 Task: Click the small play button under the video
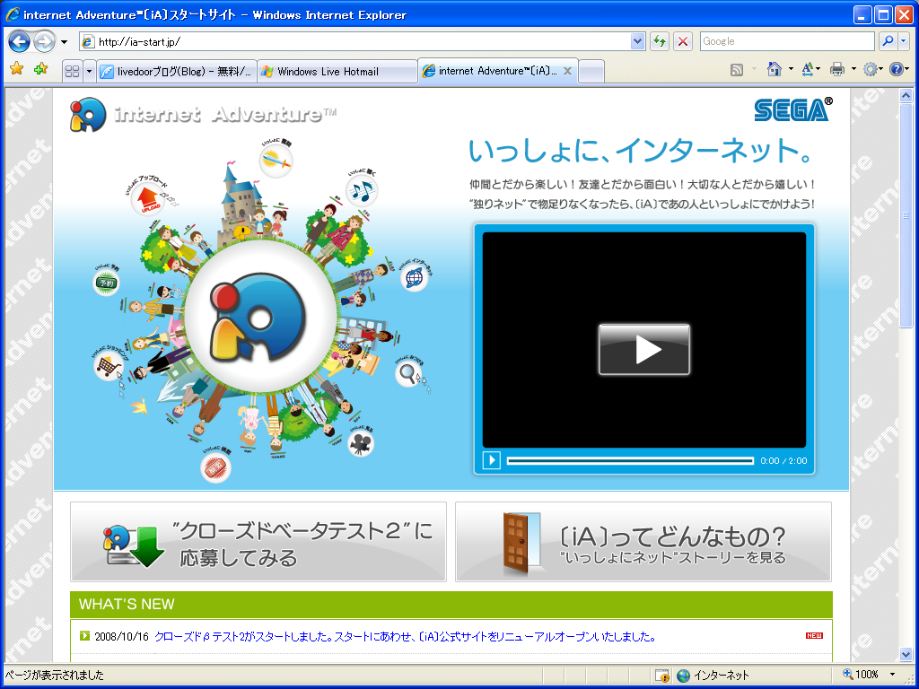492,460
